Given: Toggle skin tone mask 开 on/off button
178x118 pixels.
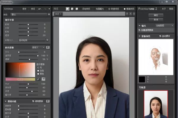Looking at the screenshot, I should 48,47.
